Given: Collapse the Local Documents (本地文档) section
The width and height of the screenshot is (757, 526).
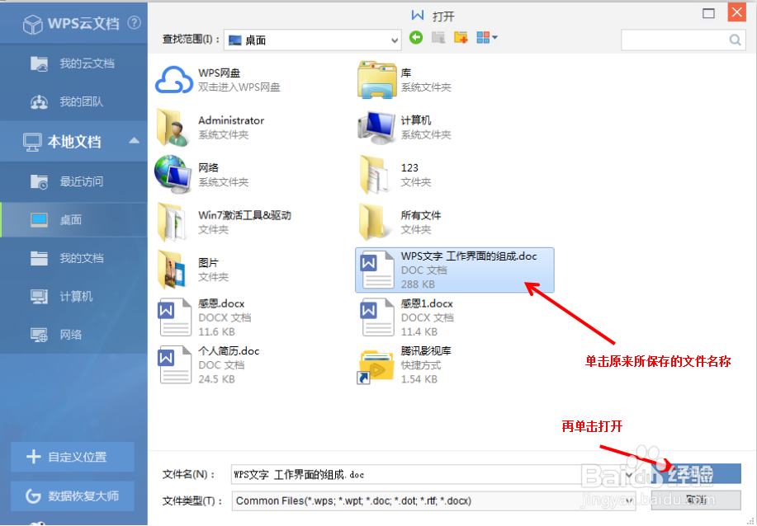Looking at the screenshot, I should tap(134, 141).
